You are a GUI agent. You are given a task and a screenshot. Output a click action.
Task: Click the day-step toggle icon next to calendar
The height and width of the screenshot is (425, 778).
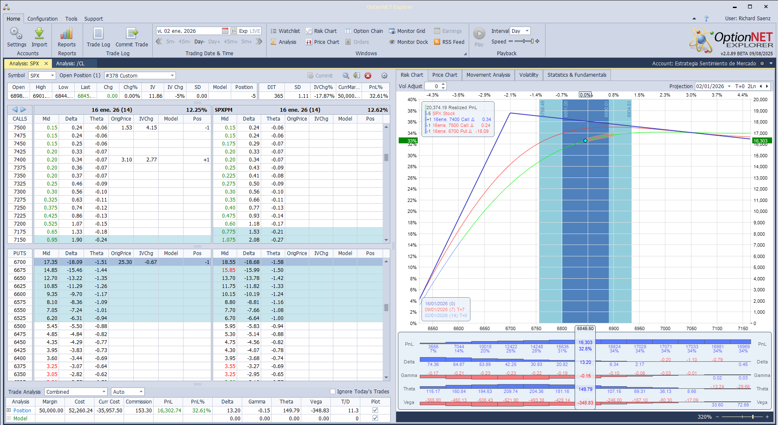[x=233, y=31]
